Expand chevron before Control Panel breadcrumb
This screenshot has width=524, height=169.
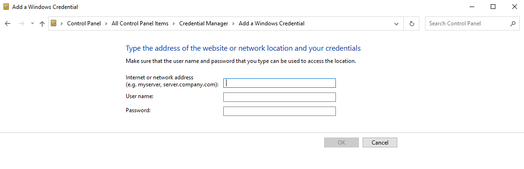pos(62,23)
